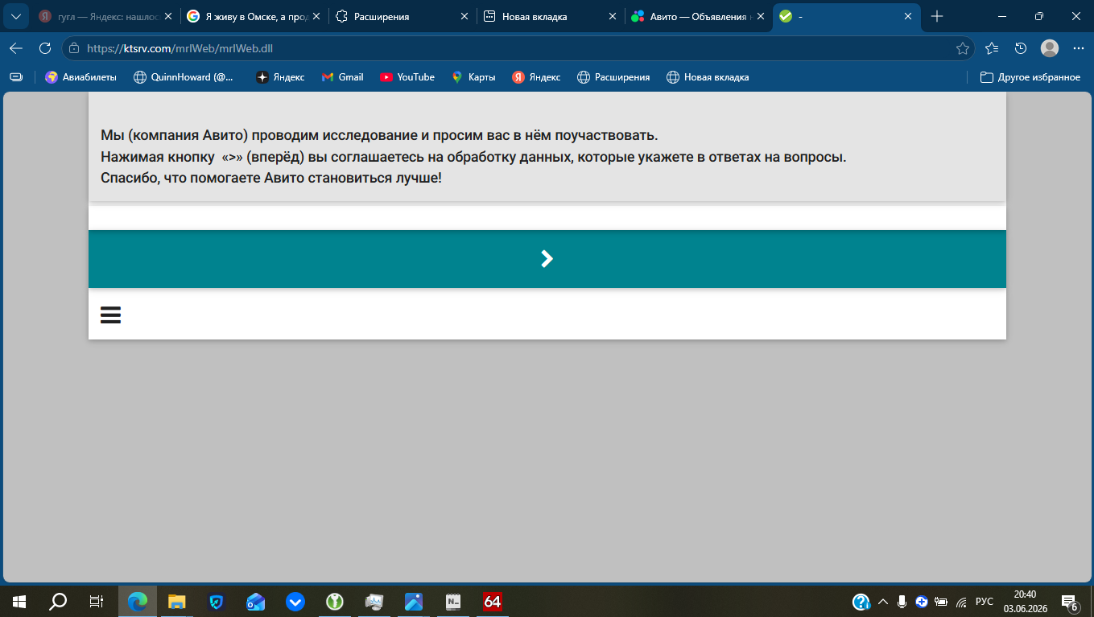The height and width of the screenshot is (617, 1094).
Task: Open Windows search magnifier on taskbar
Action: click(x=58, y=601)
